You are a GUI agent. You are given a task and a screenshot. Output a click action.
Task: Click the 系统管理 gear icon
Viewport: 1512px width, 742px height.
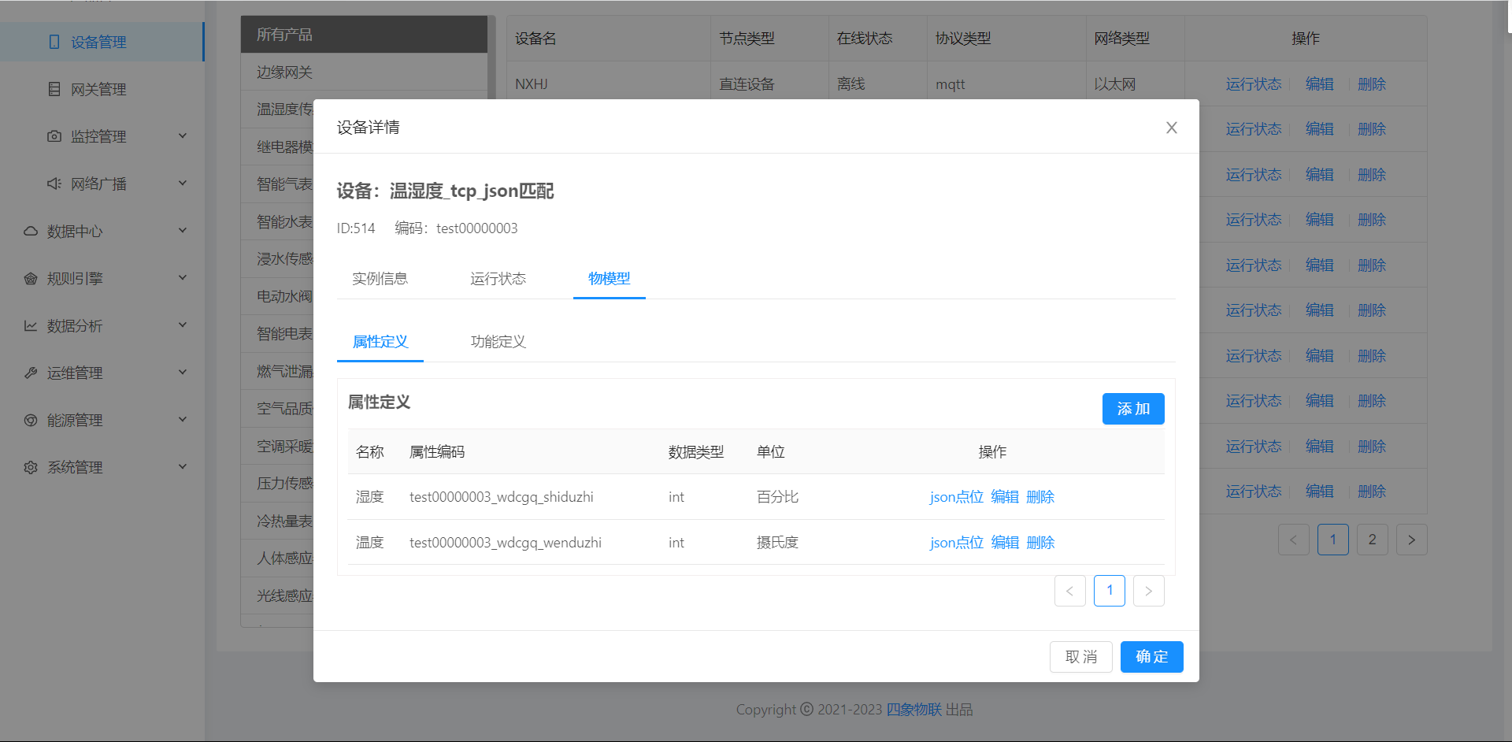tap(30, 466)
